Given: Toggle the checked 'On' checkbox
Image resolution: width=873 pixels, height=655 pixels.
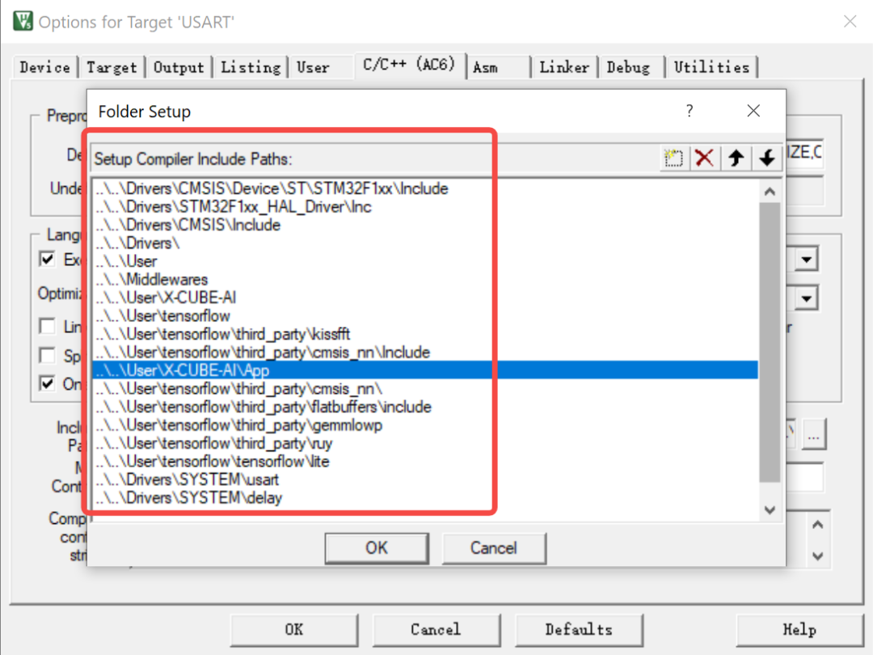Looking at the screenshot, I should click(x=48, y=384).
